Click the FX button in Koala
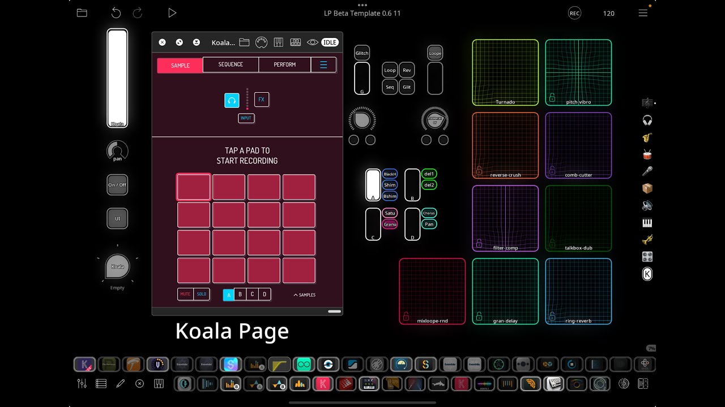The height and width of the screenshot is (407, 725). pyautogui.click(x=261, y=99)
